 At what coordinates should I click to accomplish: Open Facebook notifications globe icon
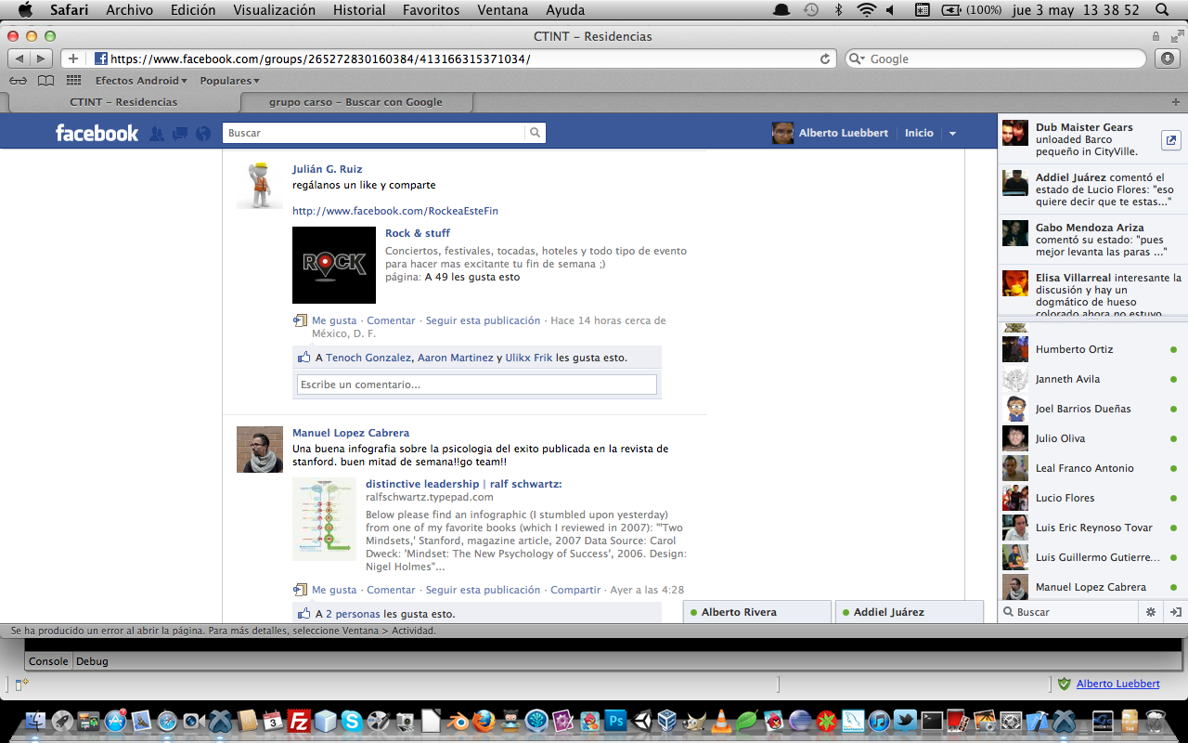tap(203, 133)
